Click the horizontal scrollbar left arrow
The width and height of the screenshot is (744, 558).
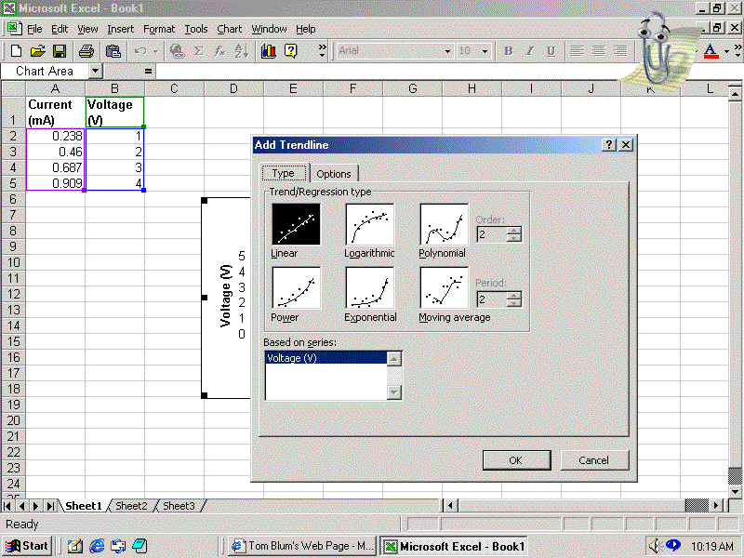click(x=450, y=506)
